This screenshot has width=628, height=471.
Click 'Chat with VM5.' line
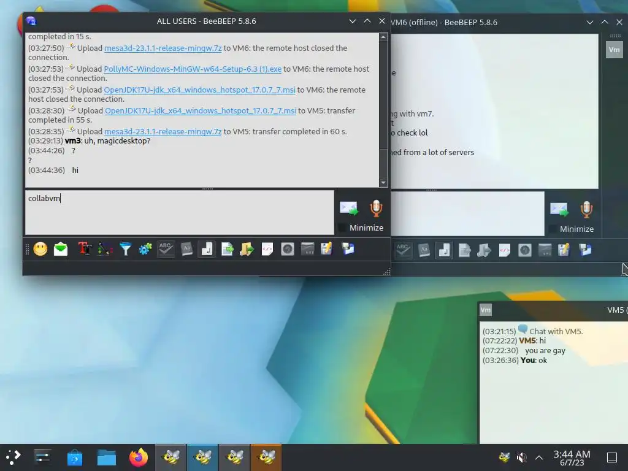pos(556,331)
